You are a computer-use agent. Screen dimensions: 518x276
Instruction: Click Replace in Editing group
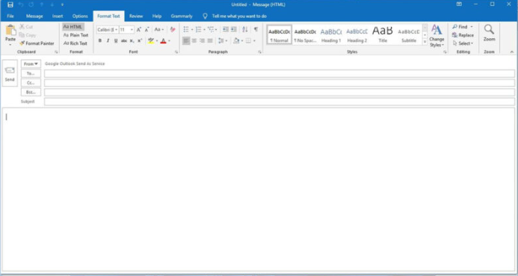point(463,35)
